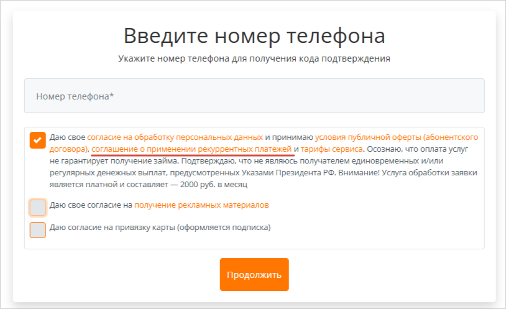Open the underlined recurrent payments agreement link
506x309 pixels.
191,150
